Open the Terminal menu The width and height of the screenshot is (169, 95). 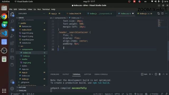(x=46, y=9)
